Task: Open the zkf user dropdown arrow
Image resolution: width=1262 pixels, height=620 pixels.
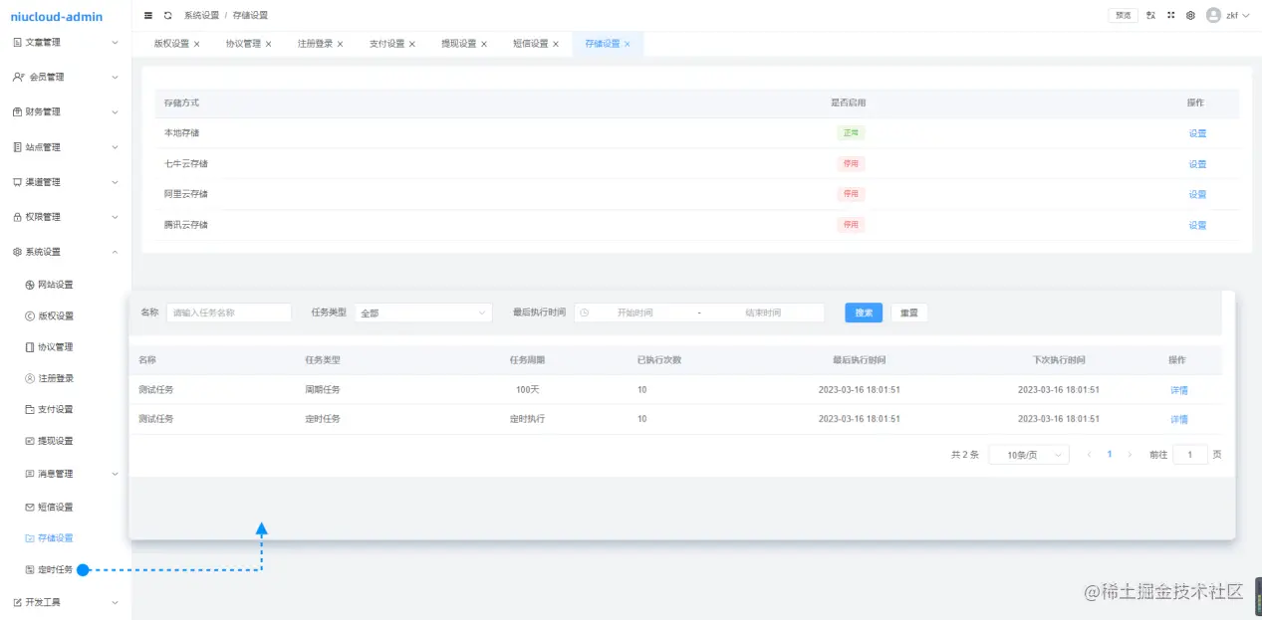Action: tap(1246, 15)
